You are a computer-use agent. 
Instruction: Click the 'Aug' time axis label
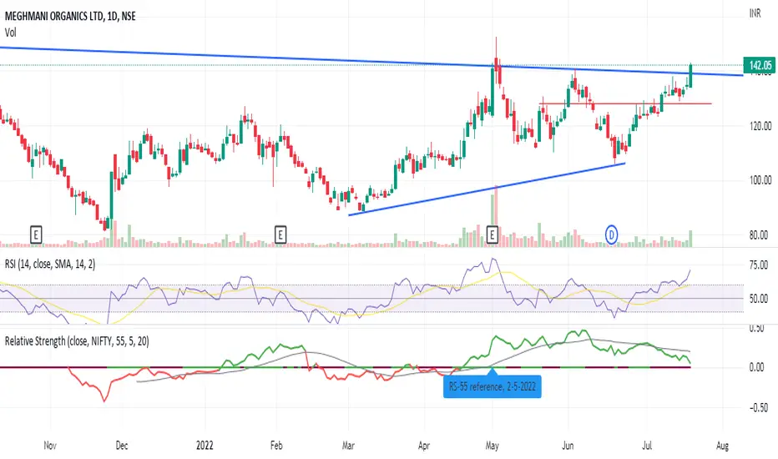pos(722,445)
